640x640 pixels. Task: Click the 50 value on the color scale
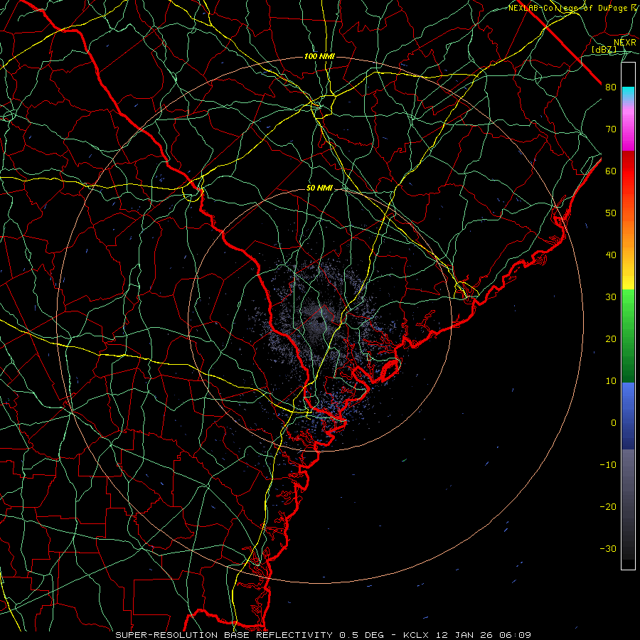coord(611,213)
